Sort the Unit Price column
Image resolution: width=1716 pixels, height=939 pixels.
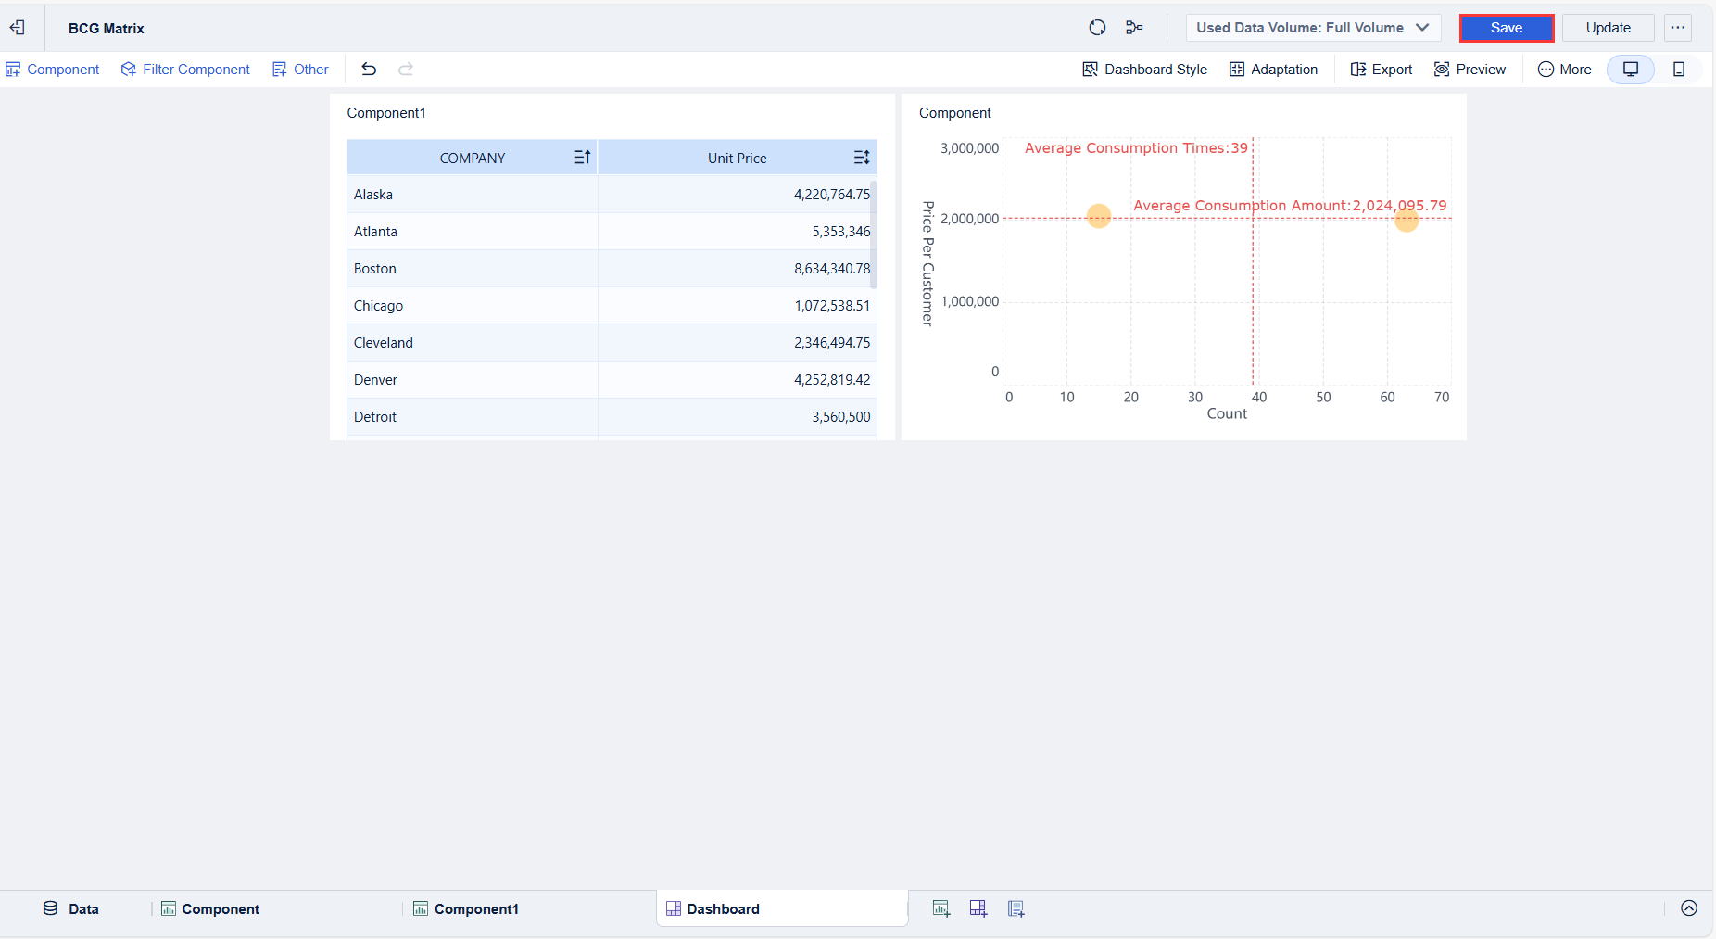click(x=860, y=157)
